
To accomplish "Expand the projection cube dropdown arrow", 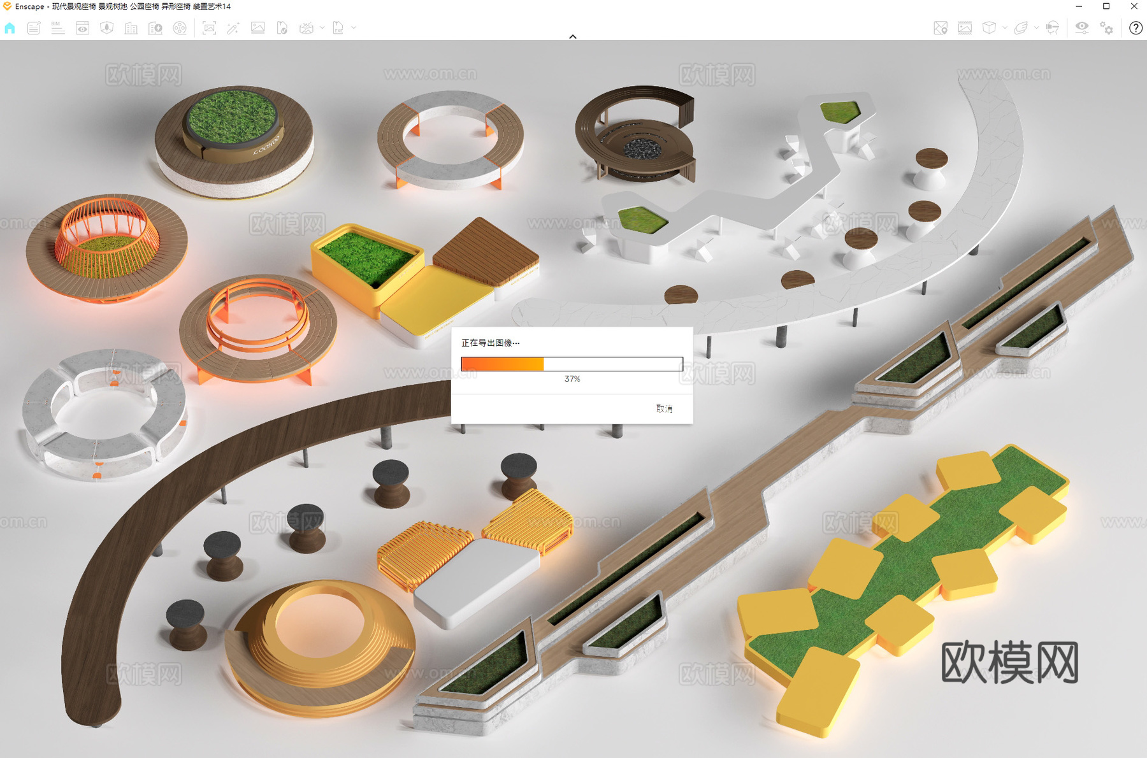I will click(1005, 28).
